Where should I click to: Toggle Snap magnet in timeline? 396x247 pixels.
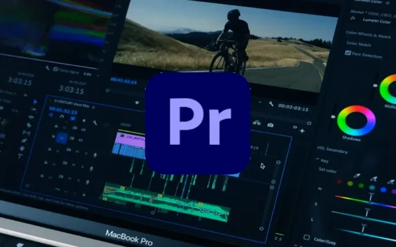(62, 117)
